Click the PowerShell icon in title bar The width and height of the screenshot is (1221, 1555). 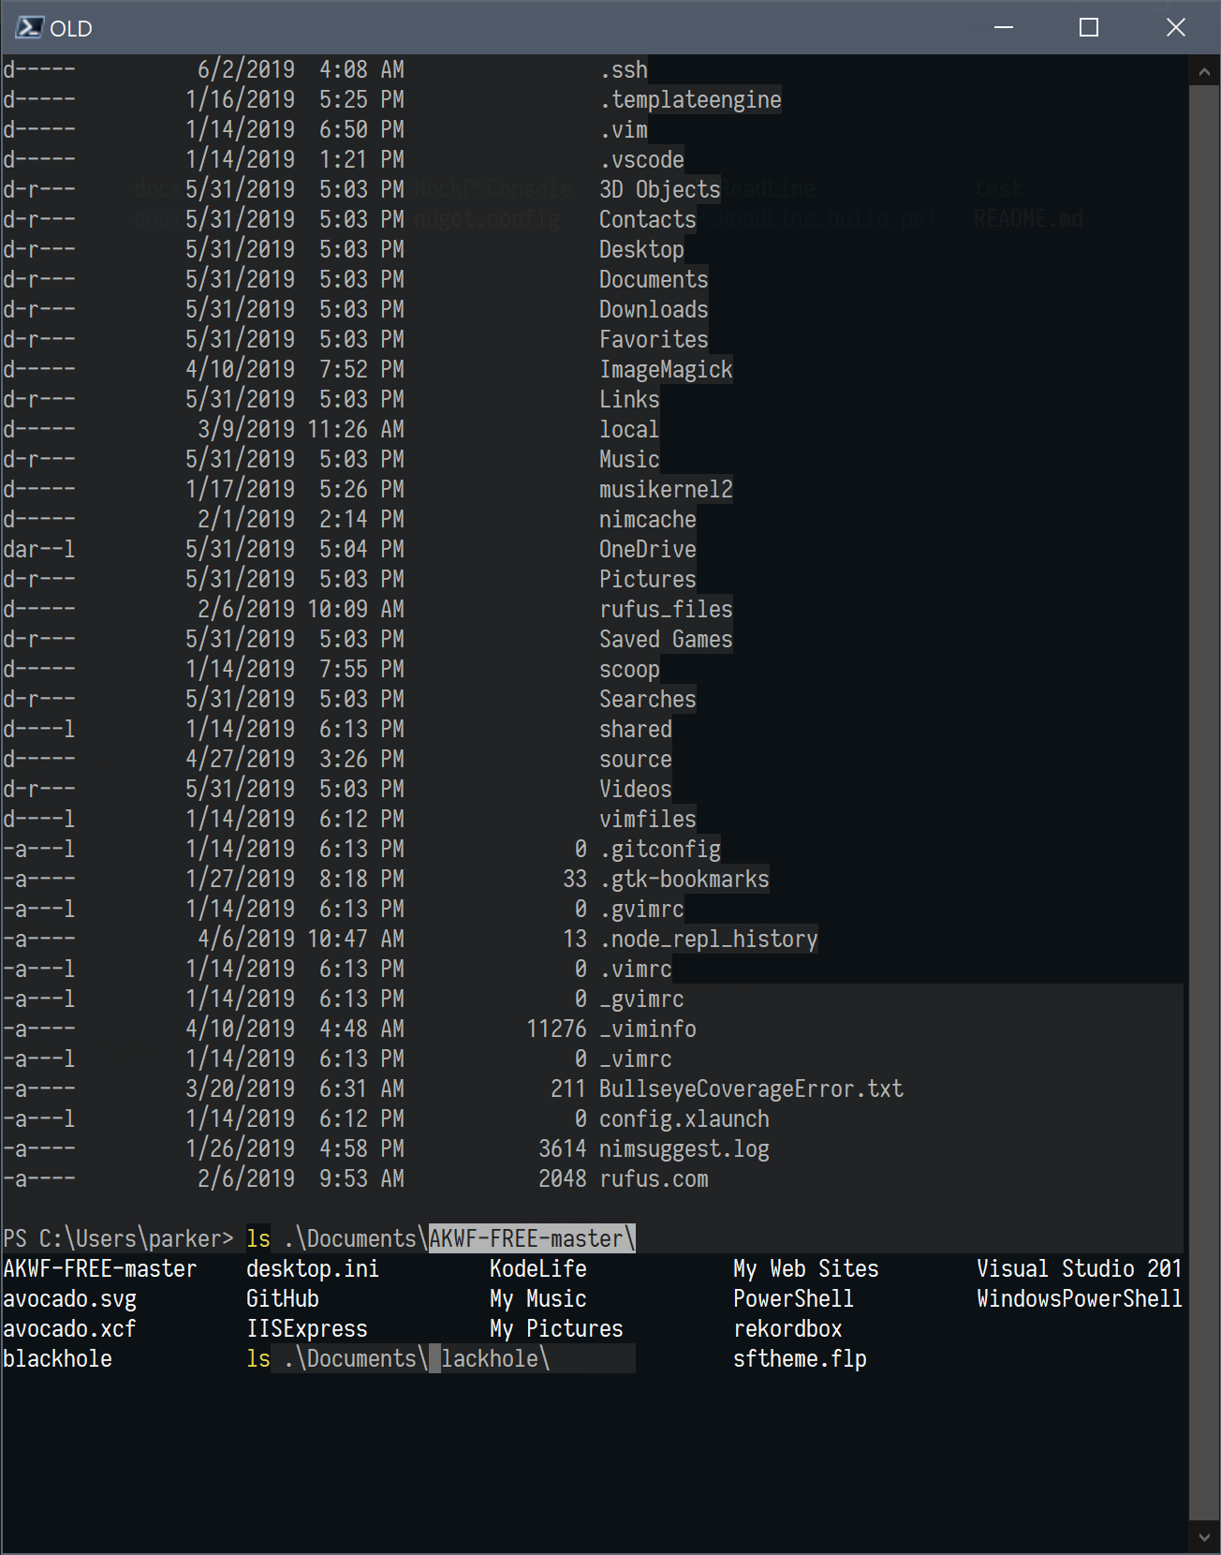coord(28,27)
